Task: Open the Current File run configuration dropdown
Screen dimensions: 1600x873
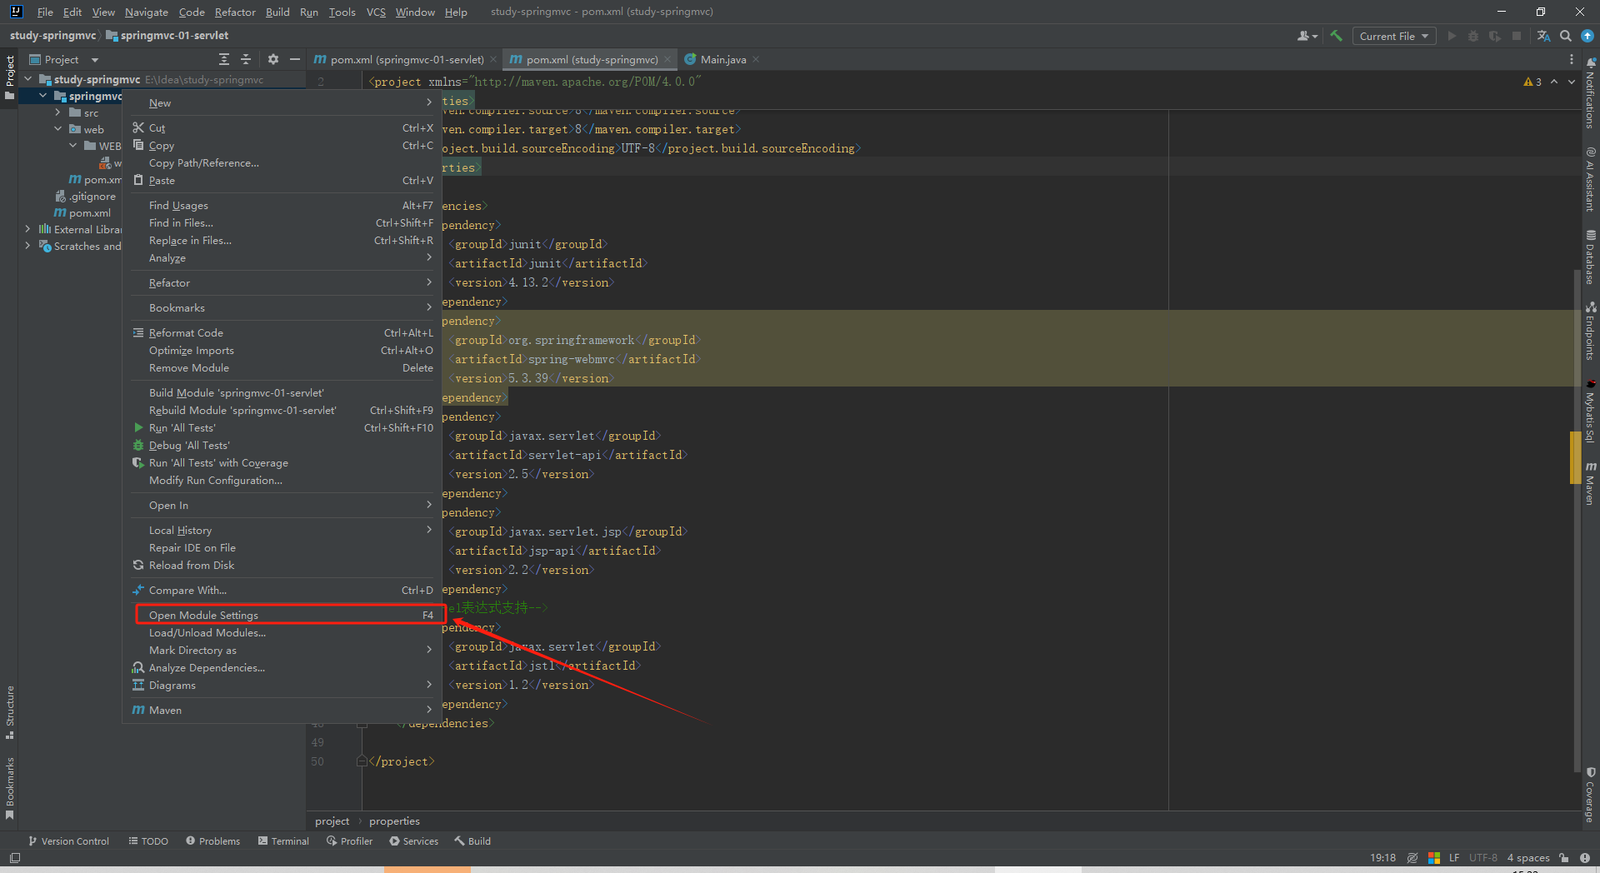Action: pos(1393,36)
